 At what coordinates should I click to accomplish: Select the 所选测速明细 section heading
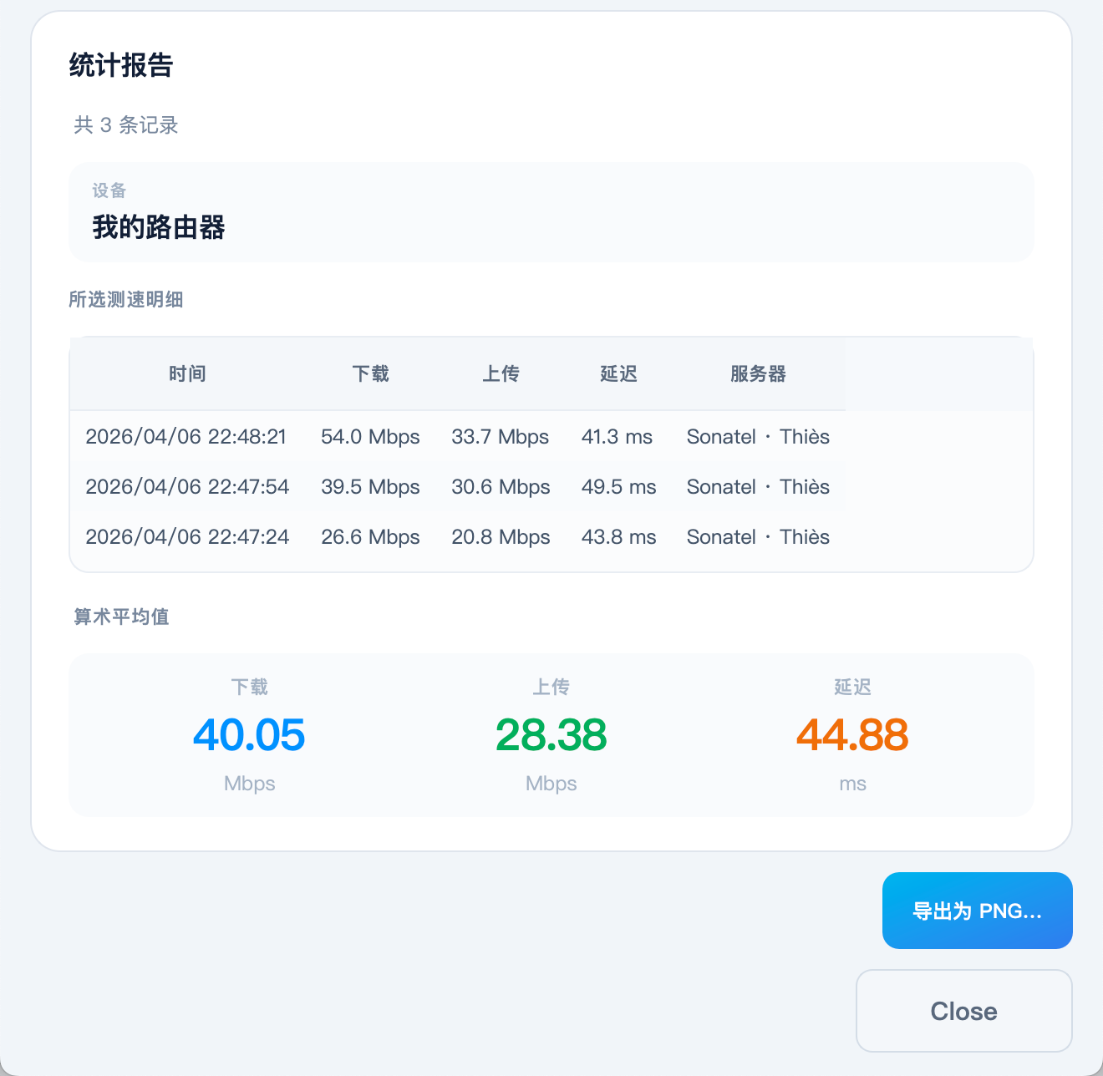(127, 300)
